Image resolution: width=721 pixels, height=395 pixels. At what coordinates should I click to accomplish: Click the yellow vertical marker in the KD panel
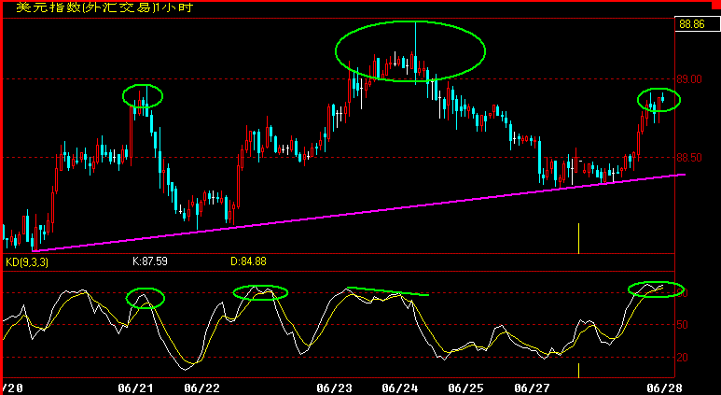(578, 370)
